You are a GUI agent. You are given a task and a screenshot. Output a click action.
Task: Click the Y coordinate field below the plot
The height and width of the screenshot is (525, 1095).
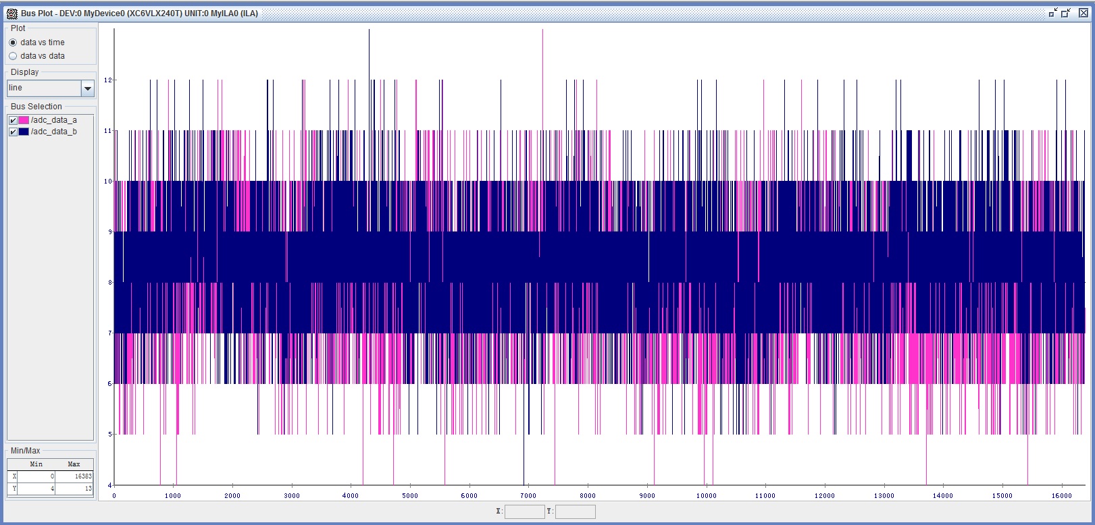(575, 512)
